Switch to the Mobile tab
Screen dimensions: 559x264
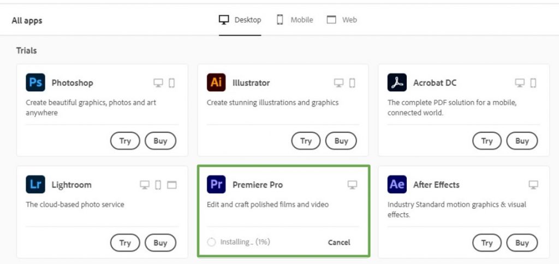295,20
